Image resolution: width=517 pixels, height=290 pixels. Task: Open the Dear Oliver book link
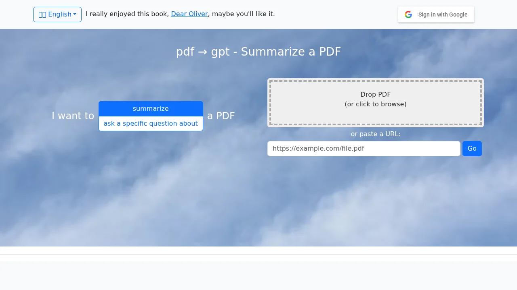[189, 14]
